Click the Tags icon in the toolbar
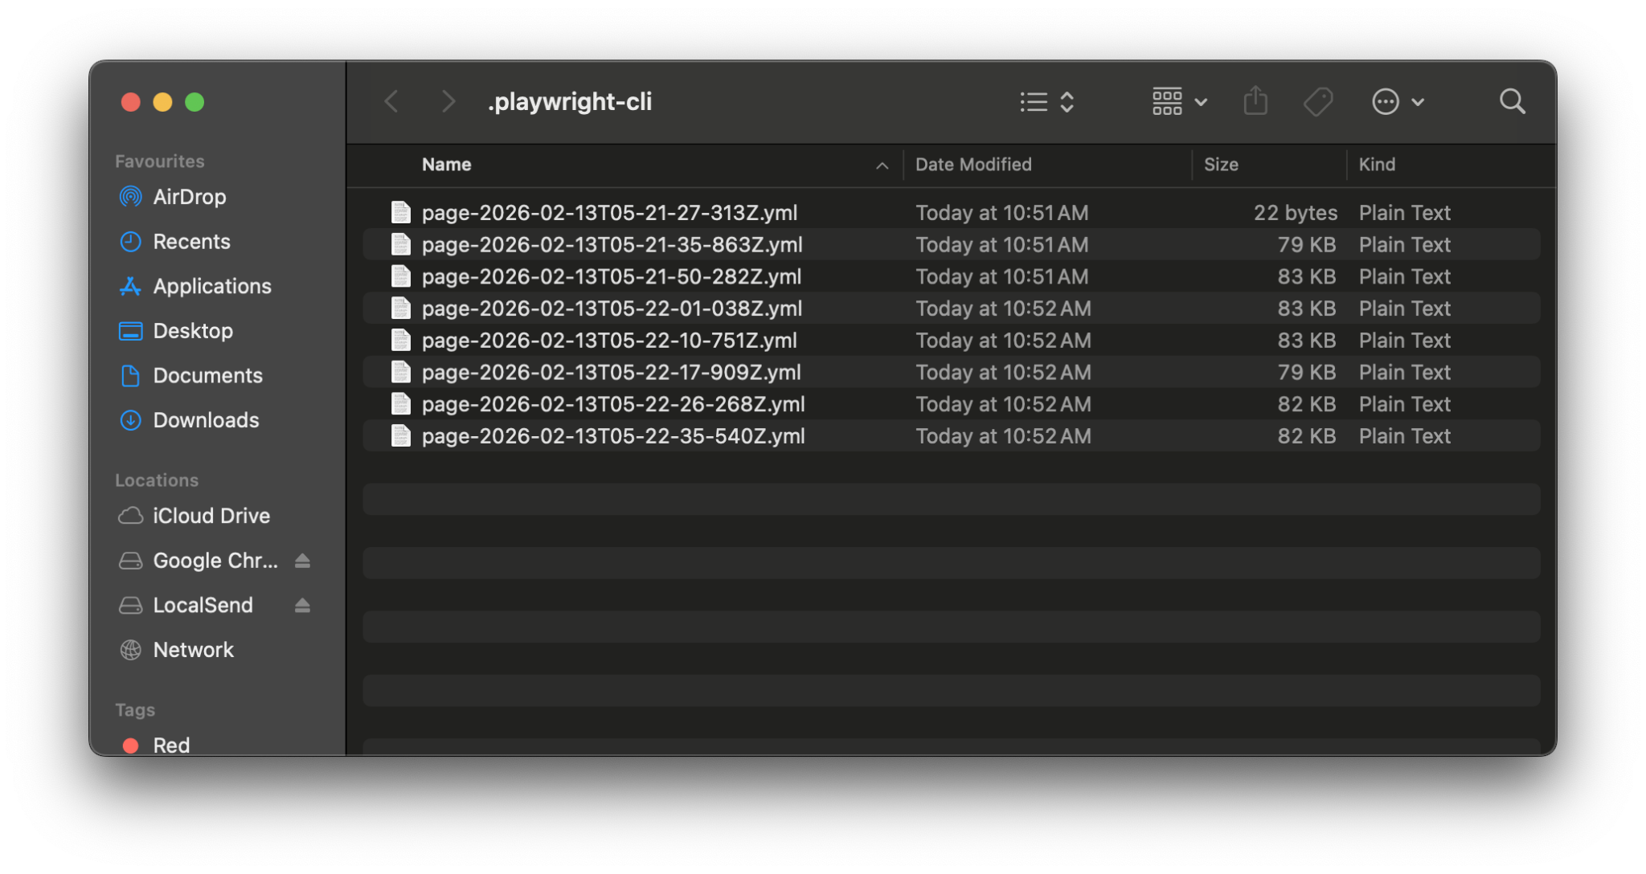The width and height of the screenshot is (1646, 874). point(1317,101)
